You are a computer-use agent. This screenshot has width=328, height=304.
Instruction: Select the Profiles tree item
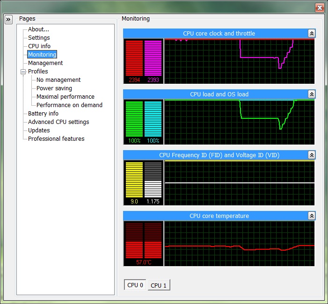click(38, 71)
